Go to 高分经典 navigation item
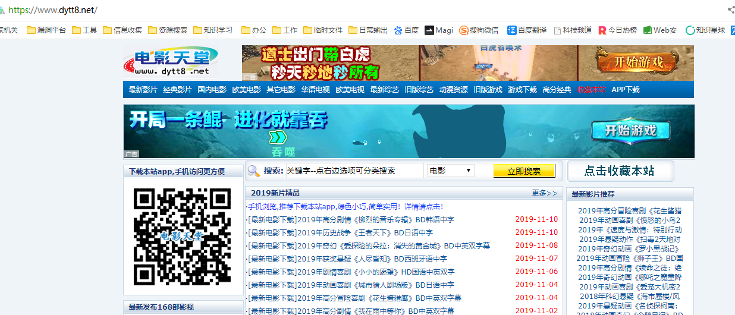Image resolution: width=735 pixels, height=315 pixels. coord(557,90)
